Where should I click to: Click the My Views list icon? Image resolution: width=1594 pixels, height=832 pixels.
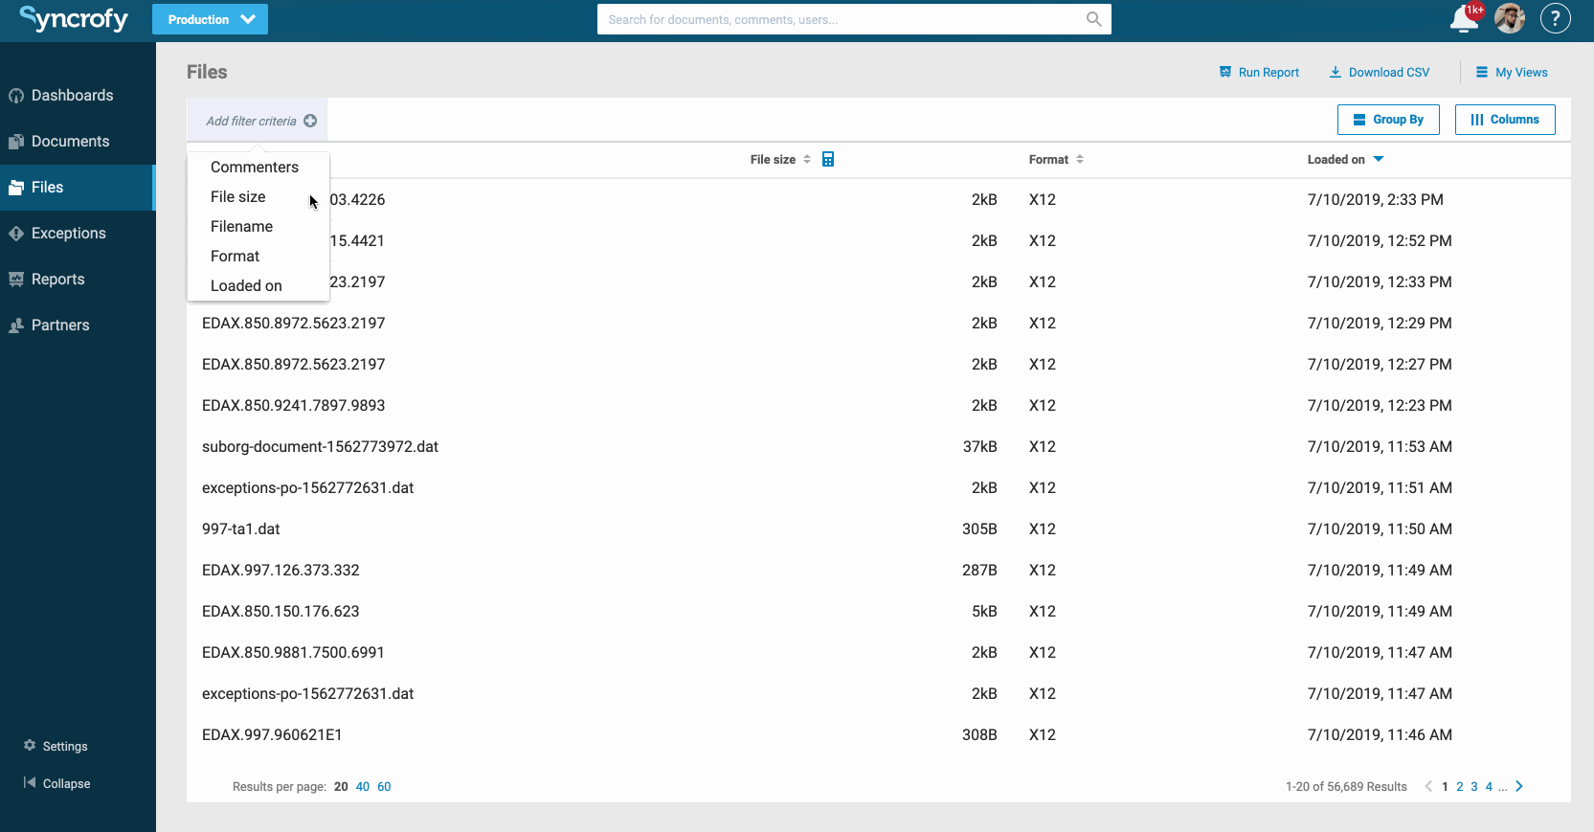point(1482,72)
